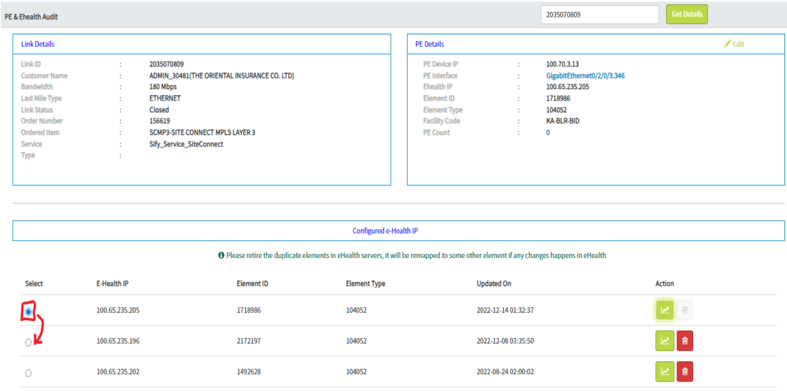
Task: Click Facility Code value KA-BLR-BID
Action: click(x=563, y=121)
